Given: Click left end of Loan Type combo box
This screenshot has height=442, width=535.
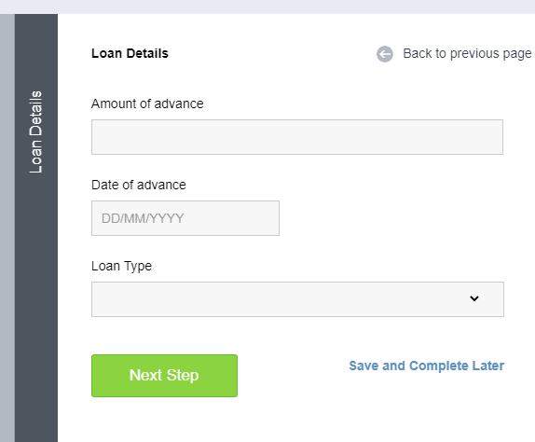Looking at the screenshot, I should (103, 299).
